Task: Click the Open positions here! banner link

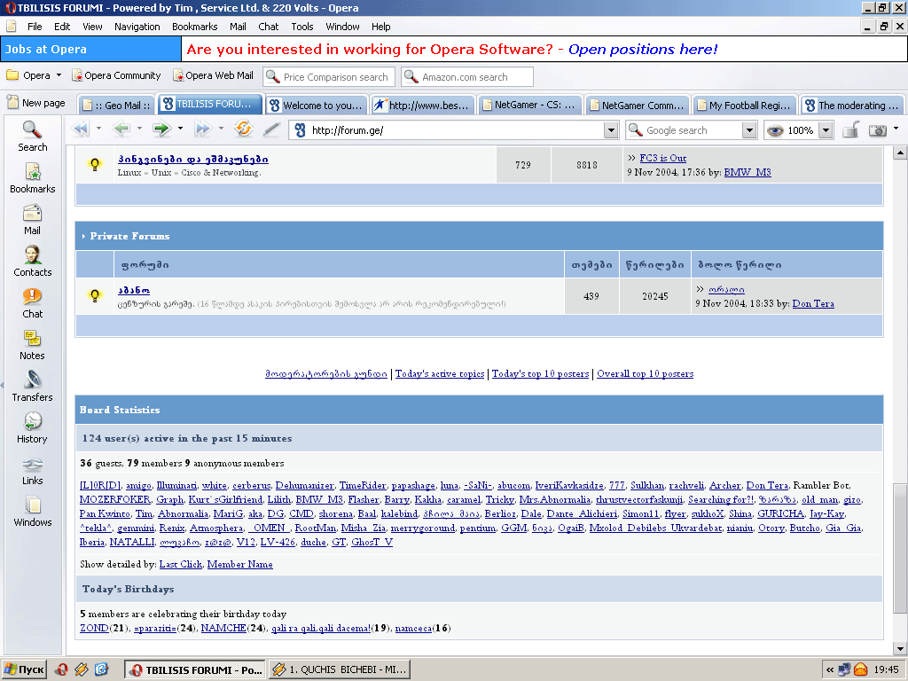Action: 643,50
